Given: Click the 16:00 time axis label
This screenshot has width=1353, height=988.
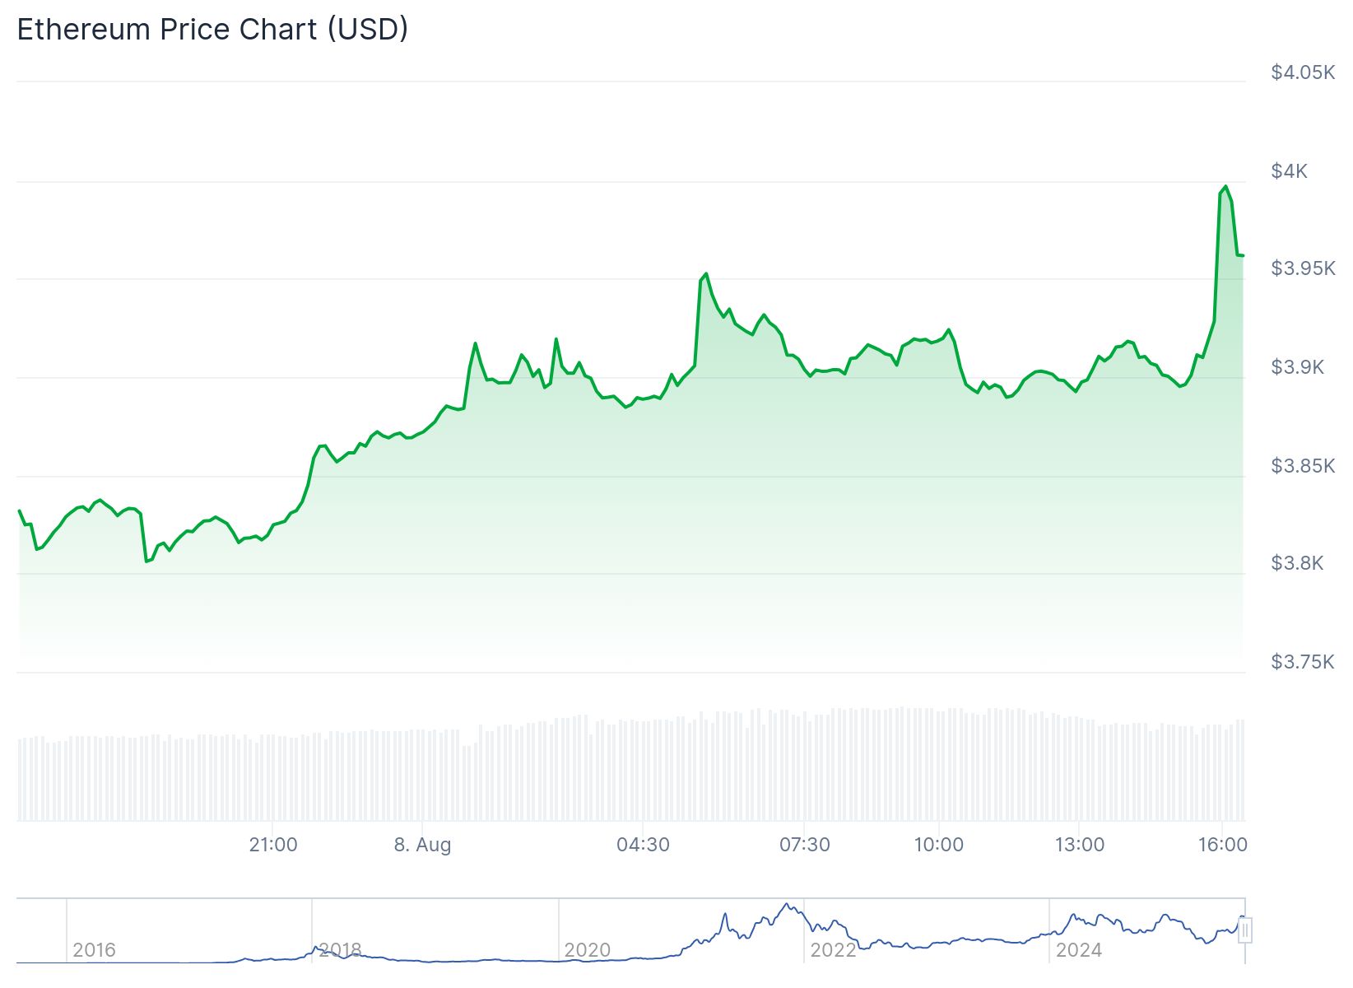Looking at the screenshot, I should coord(1222,845).
